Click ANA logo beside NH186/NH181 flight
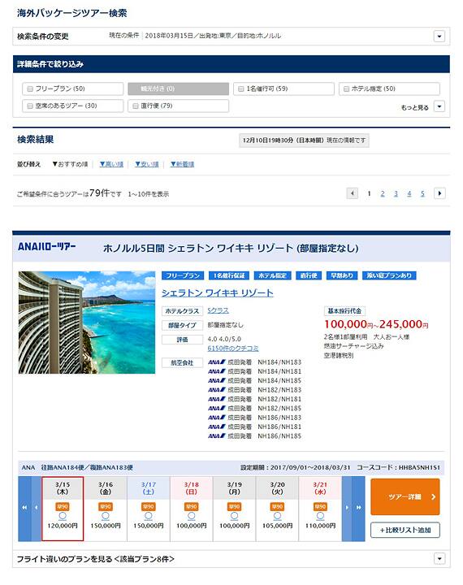Viewport: 463px width, 585px height. click(217, 427)
